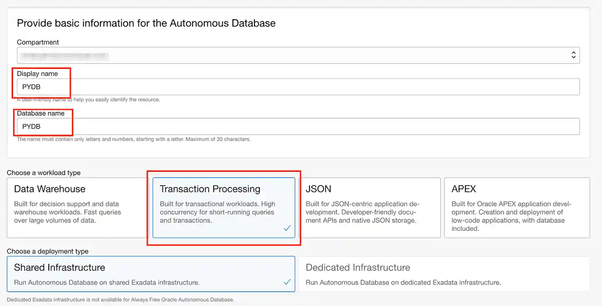Click the checkmark on Transaction Processing card
The width and height of the screenshot is (602, 306).
287,228
